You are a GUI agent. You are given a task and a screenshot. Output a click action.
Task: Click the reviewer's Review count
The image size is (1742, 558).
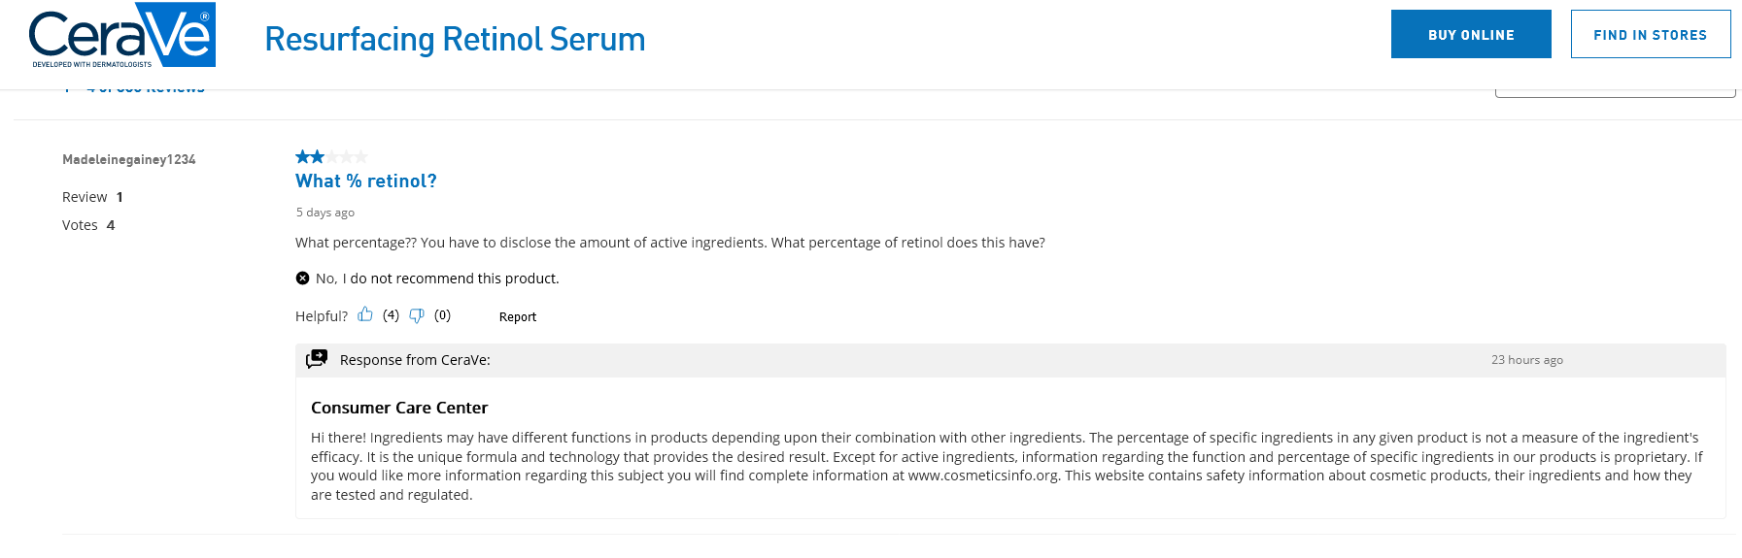92,197
